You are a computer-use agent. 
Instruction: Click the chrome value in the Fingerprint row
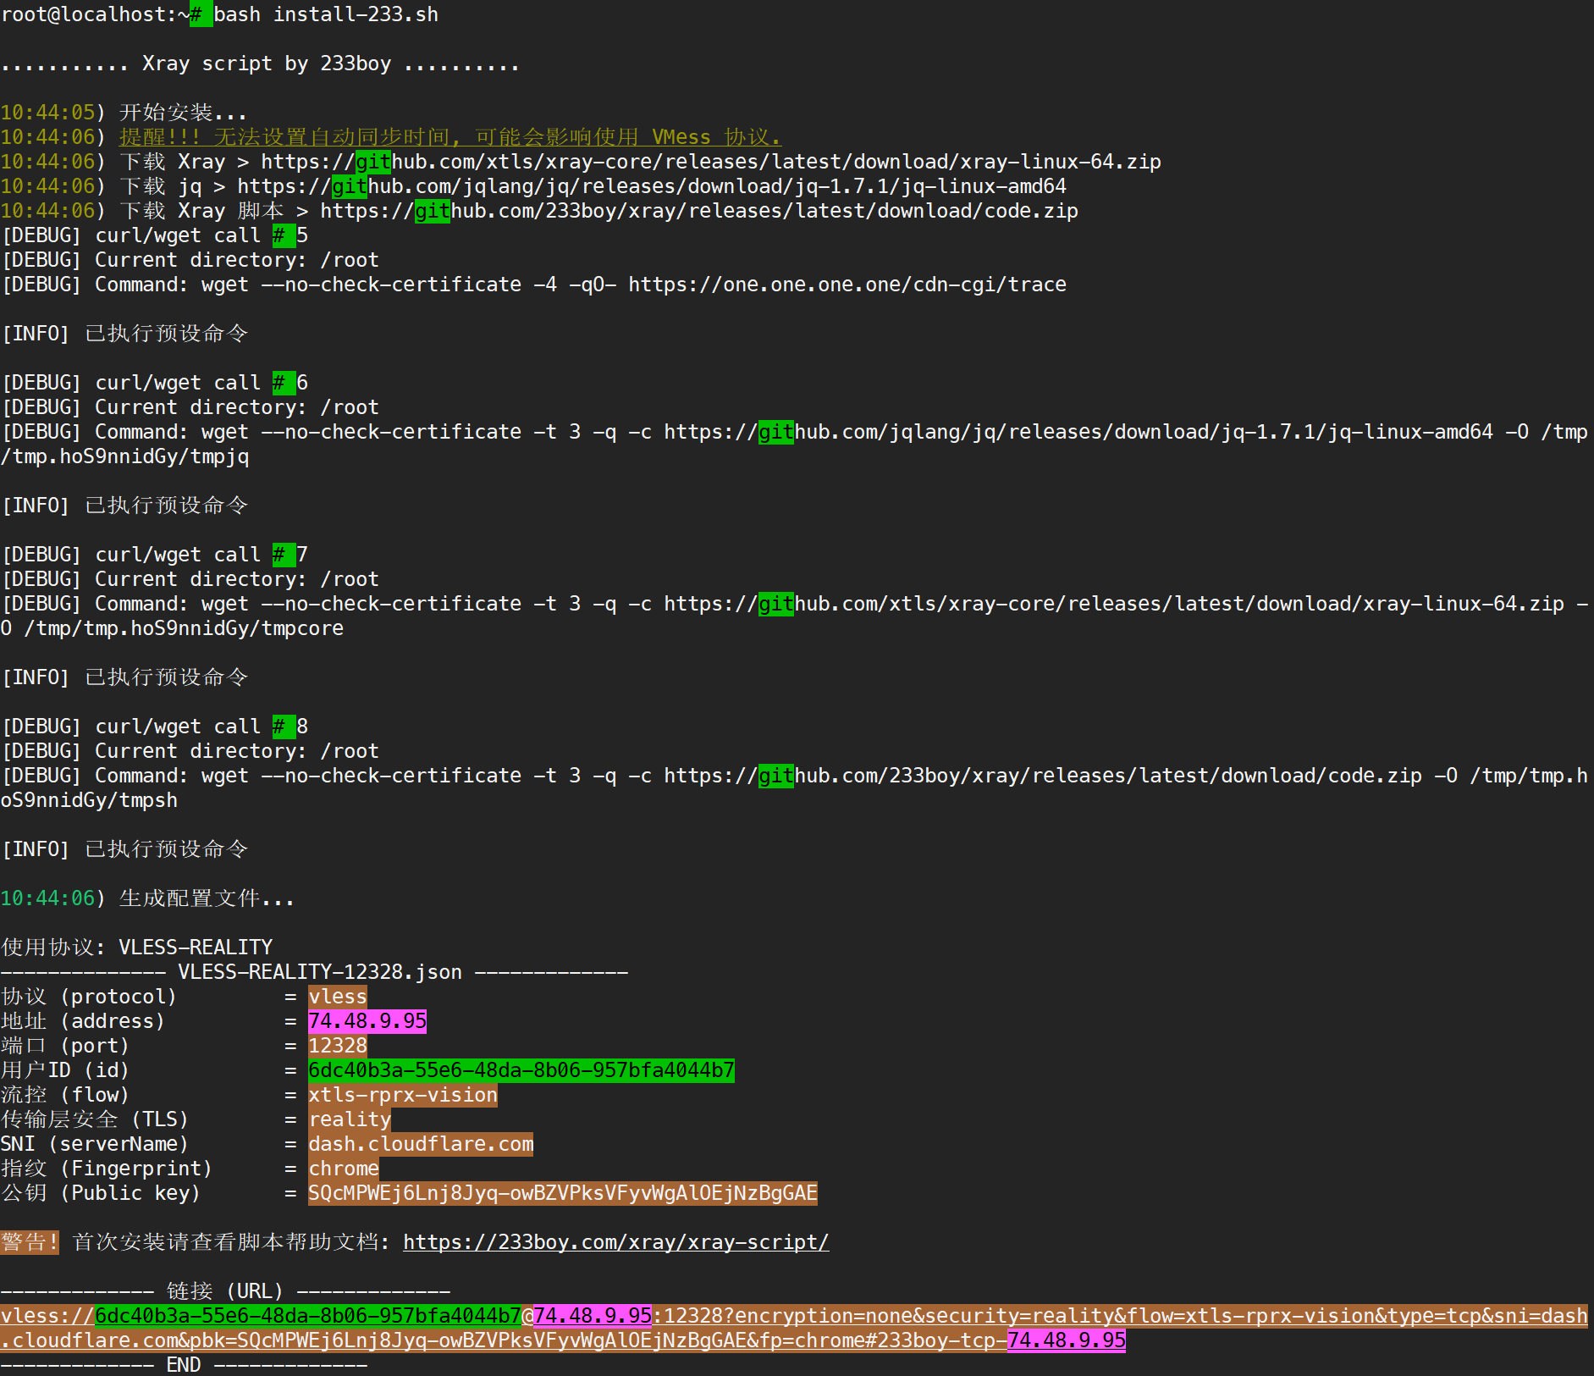(343, 1169)
